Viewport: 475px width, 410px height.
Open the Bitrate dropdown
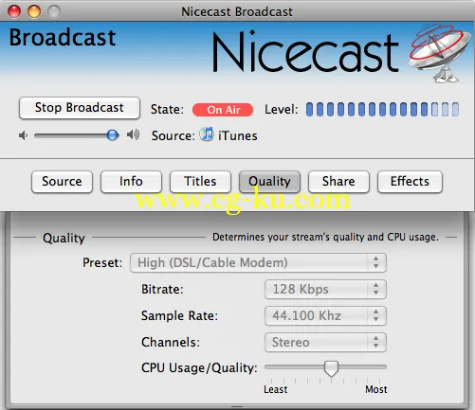click(x=325, y=289)
